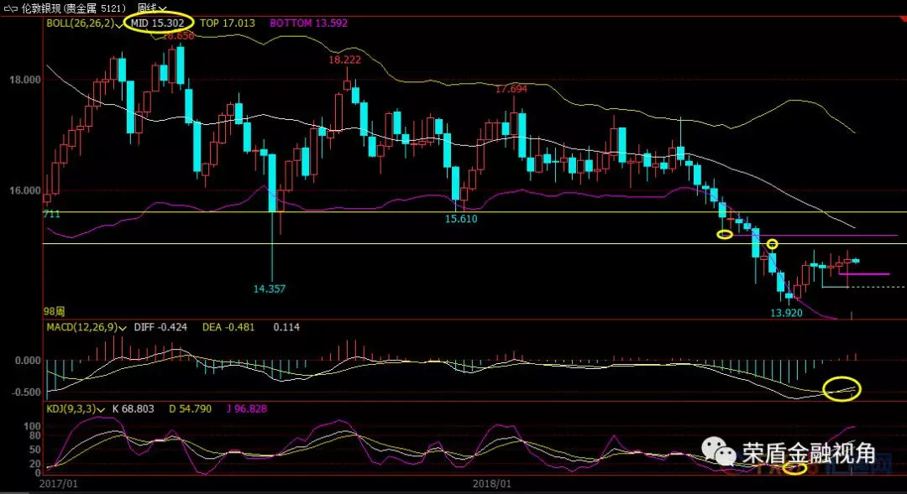Expand the BOLL(26,26,2) indicator dropdown
907x494 pixels.
click(118, 23)
